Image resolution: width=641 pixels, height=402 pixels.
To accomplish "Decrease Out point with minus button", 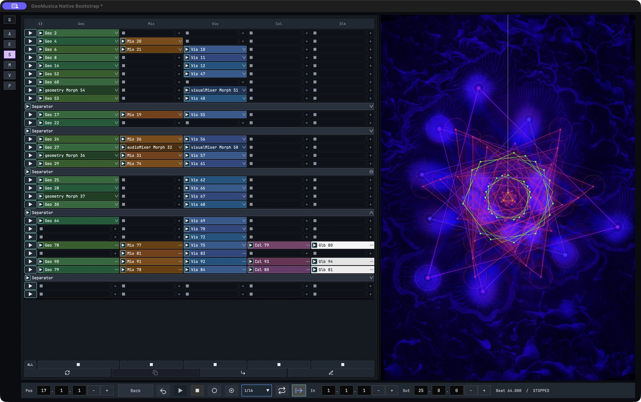I will coord(471,391).
